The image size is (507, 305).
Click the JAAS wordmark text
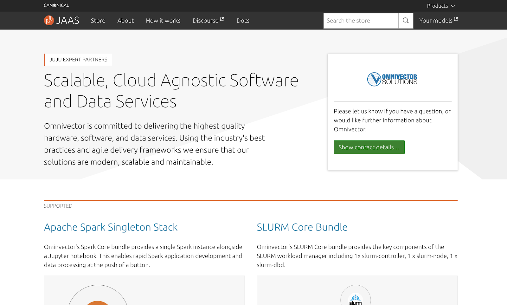pos(67,21)
